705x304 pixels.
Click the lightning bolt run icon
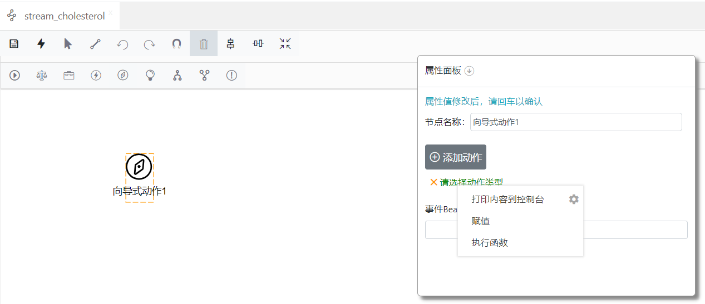coord(41,44)
